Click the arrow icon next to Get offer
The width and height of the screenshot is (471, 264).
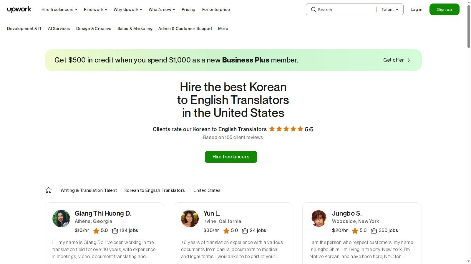(x=409, y=60)
